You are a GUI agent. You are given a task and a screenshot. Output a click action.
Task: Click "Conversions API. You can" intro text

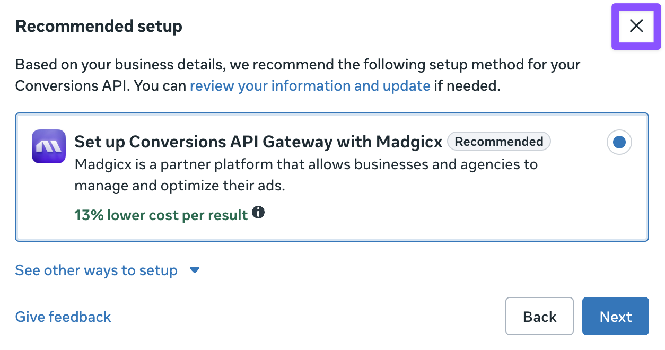(101, 86)
